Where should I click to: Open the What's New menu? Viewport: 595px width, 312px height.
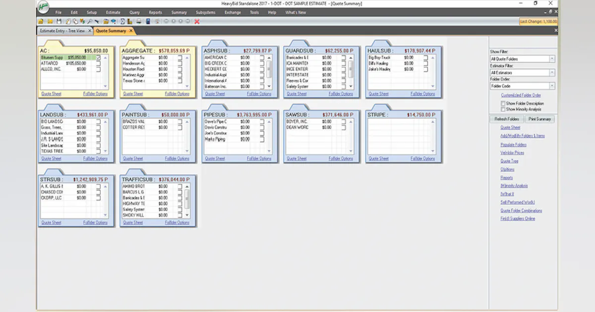[296, 12]
